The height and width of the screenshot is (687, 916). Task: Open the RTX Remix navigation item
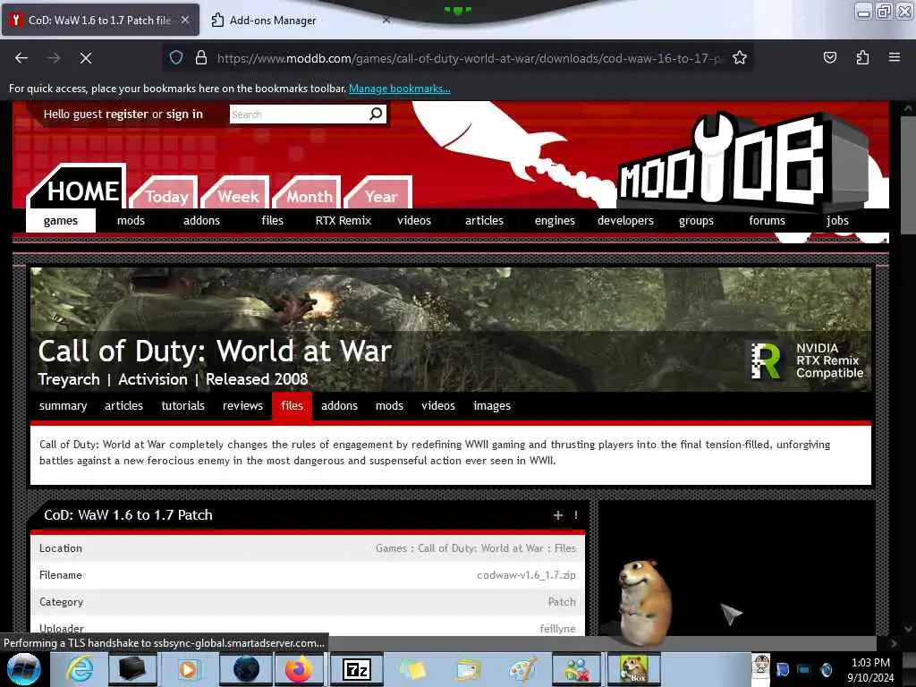coord(343,221)
